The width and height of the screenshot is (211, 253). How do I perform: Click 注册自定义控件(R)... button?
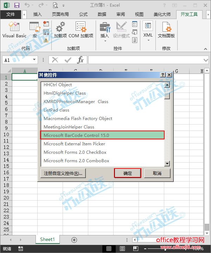click(x=63, y=173)
